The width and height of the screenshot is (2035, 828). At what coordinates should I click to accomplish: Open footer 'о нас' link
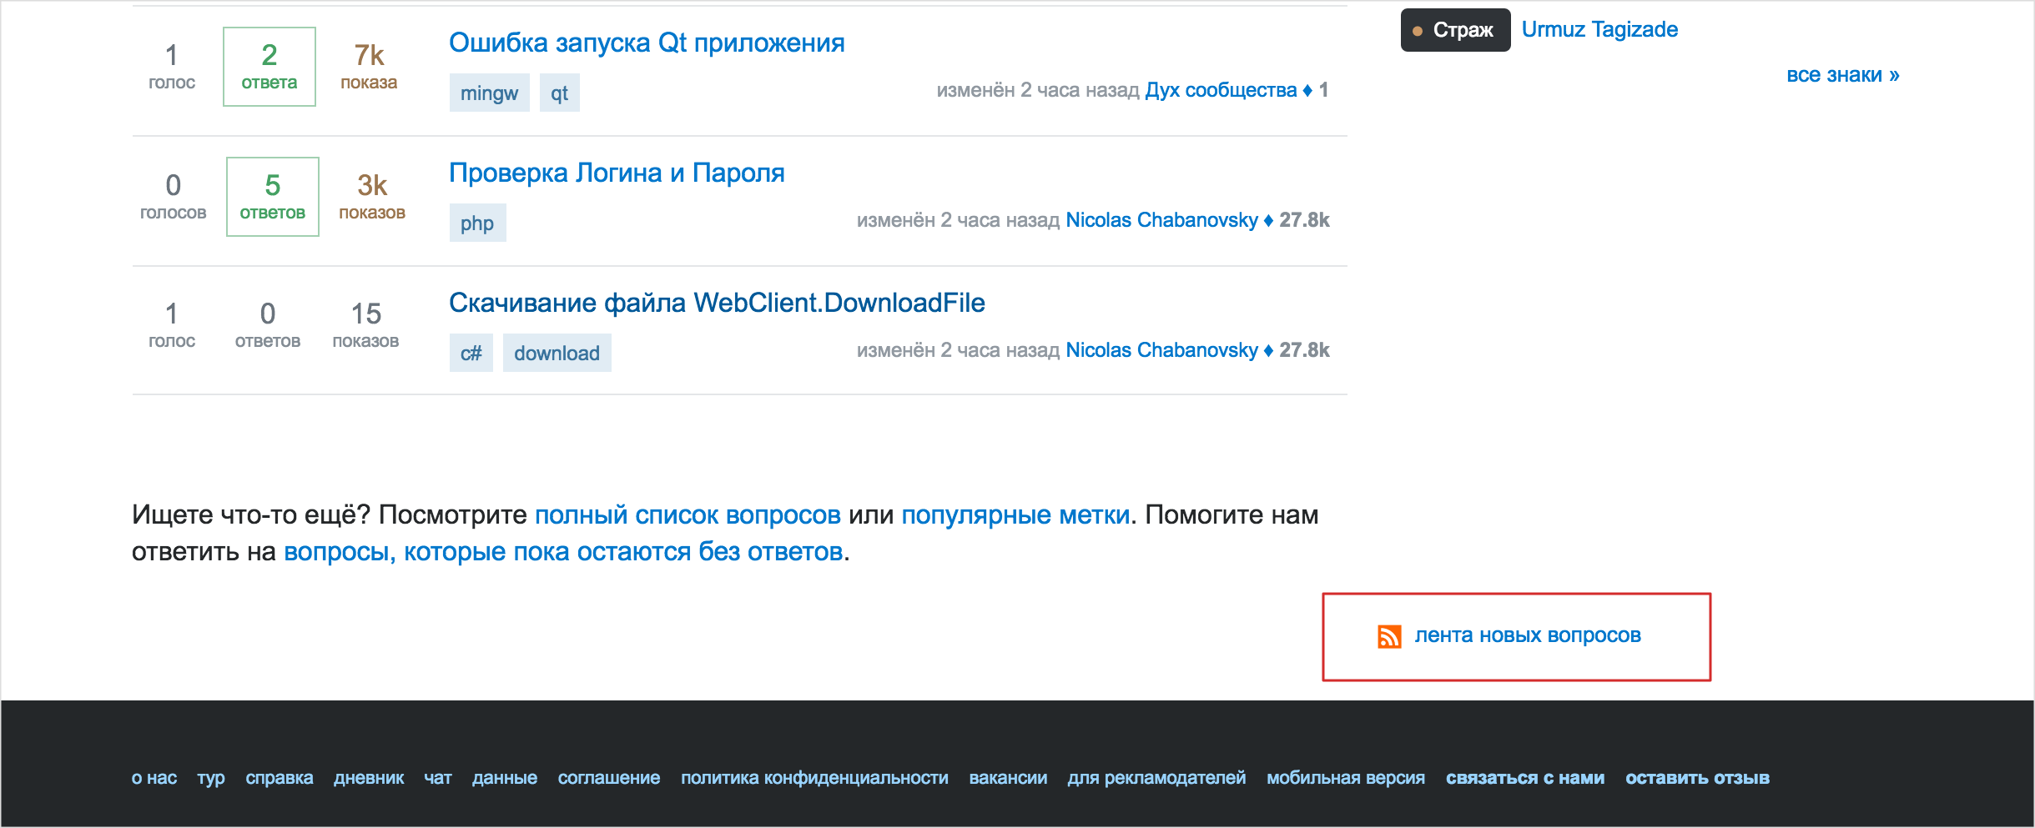(154, 778)
